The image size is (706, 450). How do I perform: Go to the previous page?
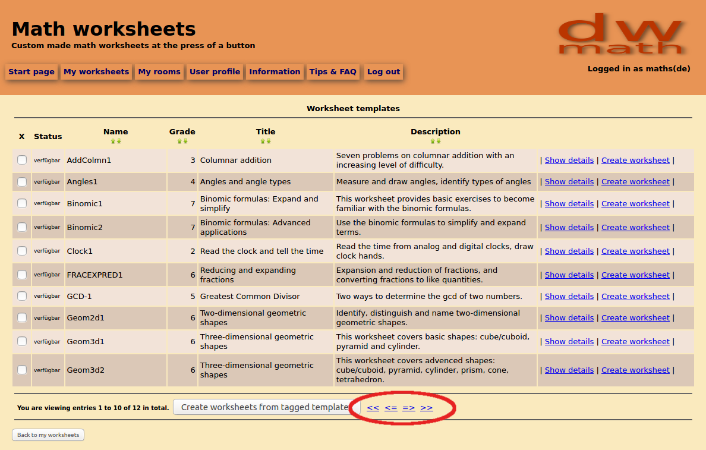tap(391, 407)
